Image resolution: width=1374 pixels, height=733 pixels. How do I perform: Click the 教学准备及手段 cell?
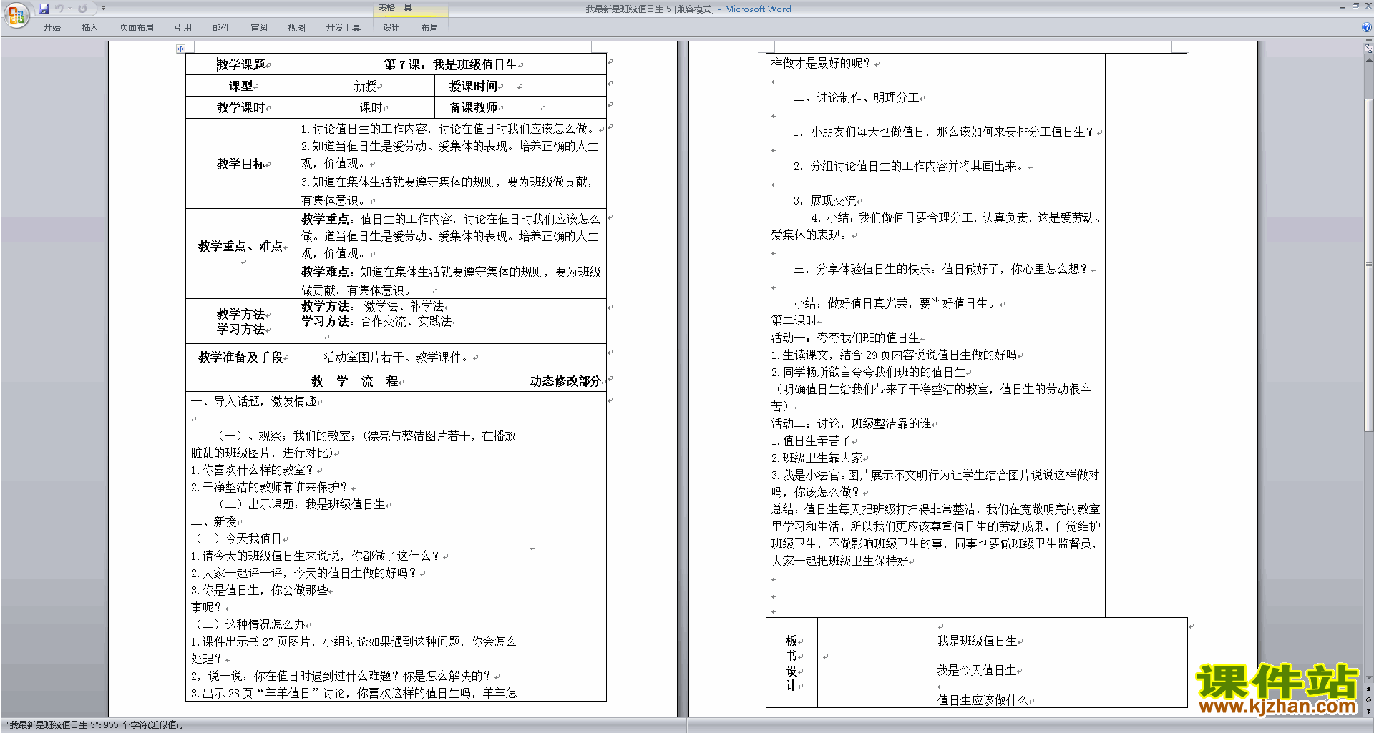240,357
